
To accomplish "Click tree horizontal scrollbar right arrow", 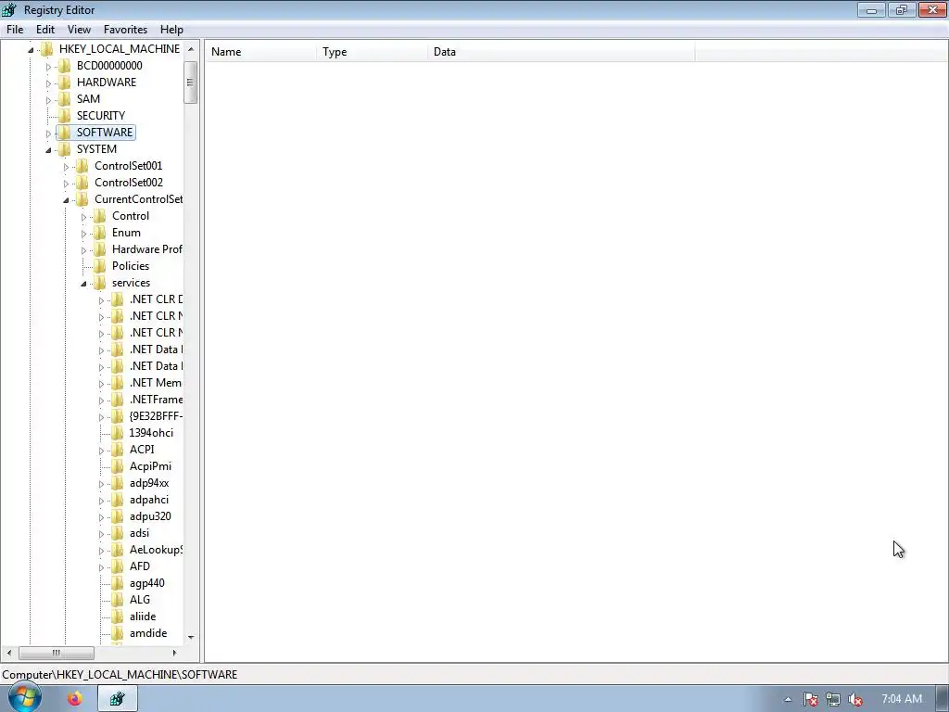I will point(174,653).
